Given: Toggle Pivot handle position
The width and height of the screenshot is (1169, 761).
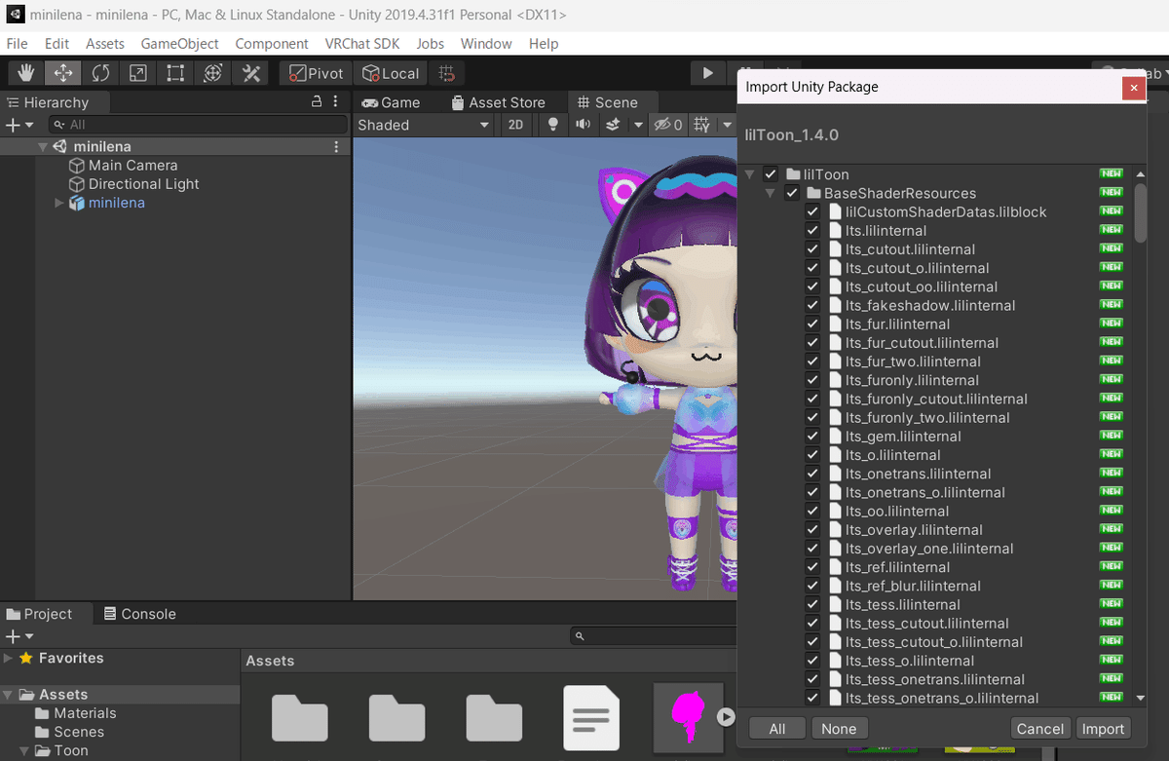Looking at the screenshot, I should [316, 73].
